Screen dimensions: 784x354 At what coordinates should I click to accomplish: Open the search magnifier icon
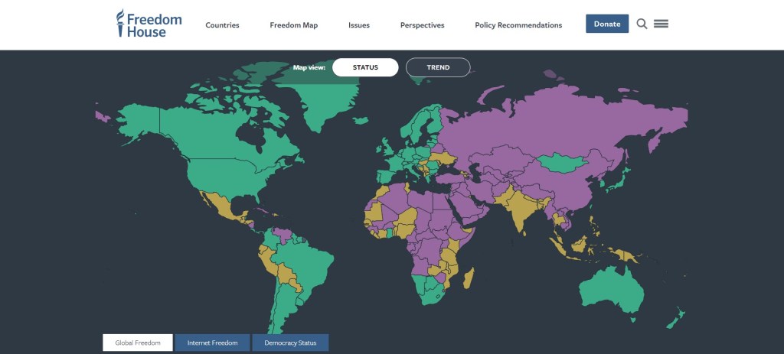coord(642,24)
